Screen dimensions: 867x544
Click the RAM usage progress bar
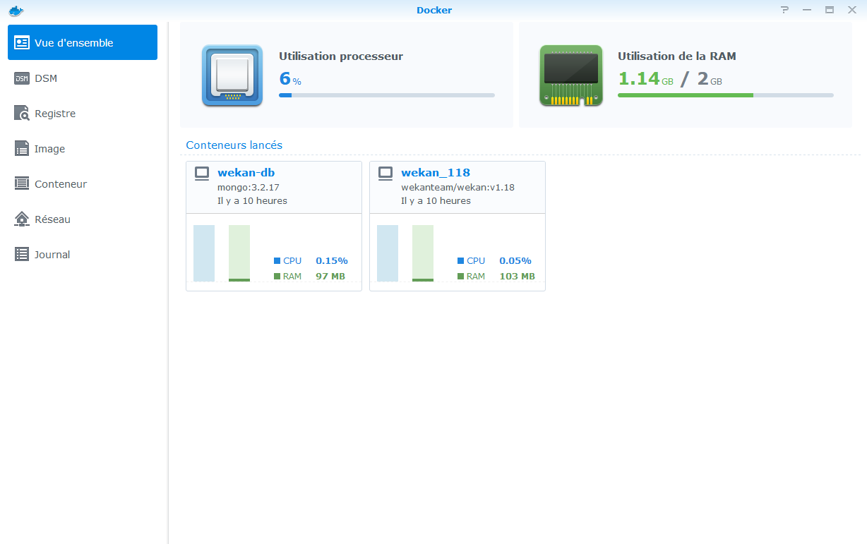tap(726, 95)
